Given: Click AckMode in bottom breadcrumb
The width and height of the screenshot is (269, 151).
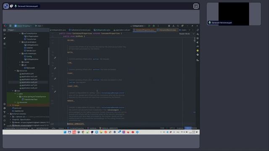Looking at the screenshot, I should [92, 128].
